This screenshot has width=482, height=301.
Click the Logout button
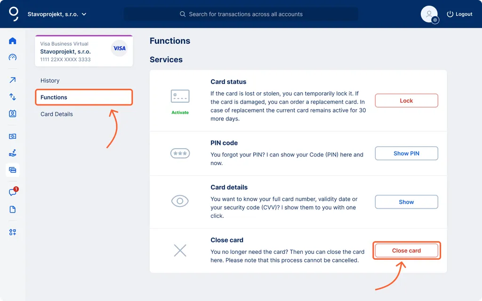[459, 14]
